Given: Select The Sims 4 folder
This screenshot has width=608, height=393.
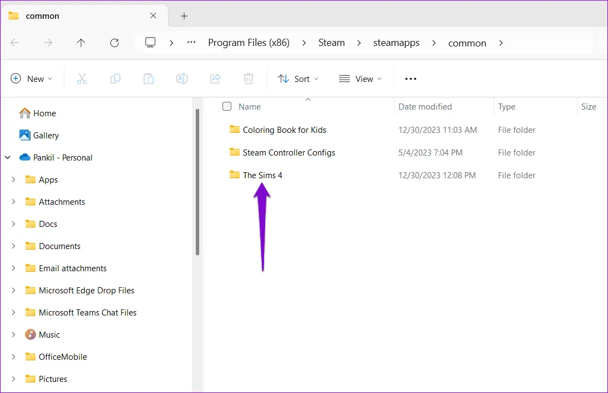Looking at the screenshot, I should click(262, 175).
